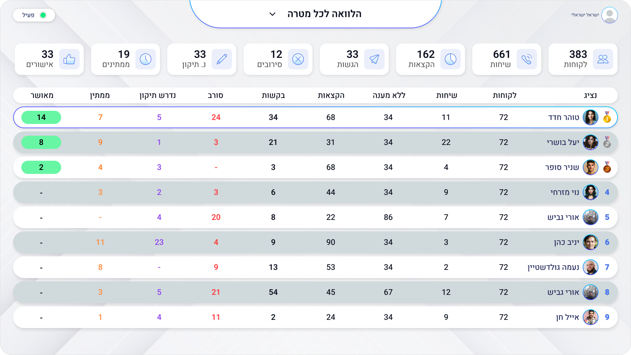This screenshot has width=631, height=355.
Task: Click the green approved badge showing 14
Action: pyautogui.click(x=41, y=117)
